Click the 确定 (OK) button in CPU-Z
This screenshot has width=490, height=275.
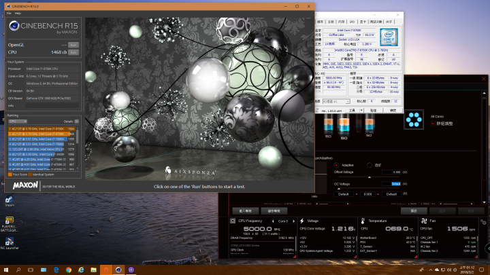(393, 111)
